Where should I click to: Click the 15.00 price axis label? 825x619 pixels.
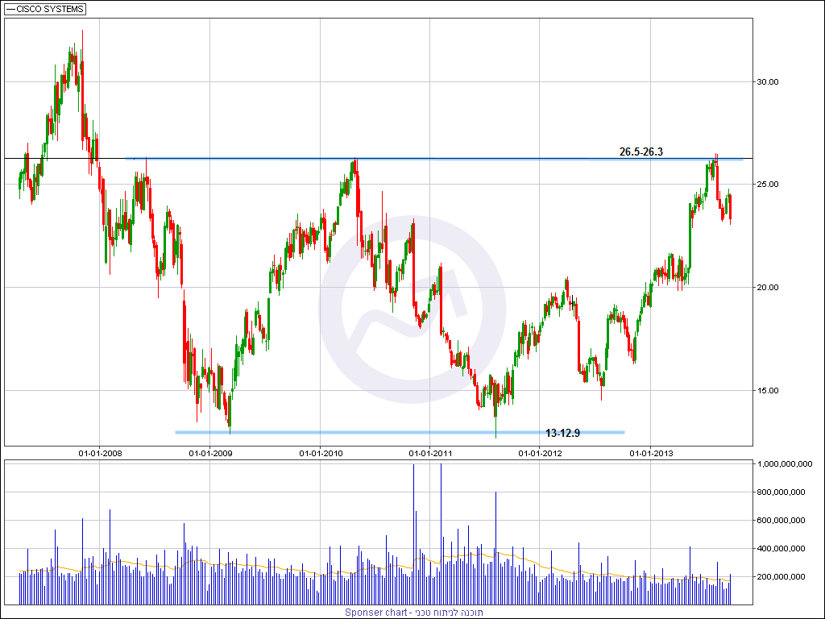click(x=768, y=391)
